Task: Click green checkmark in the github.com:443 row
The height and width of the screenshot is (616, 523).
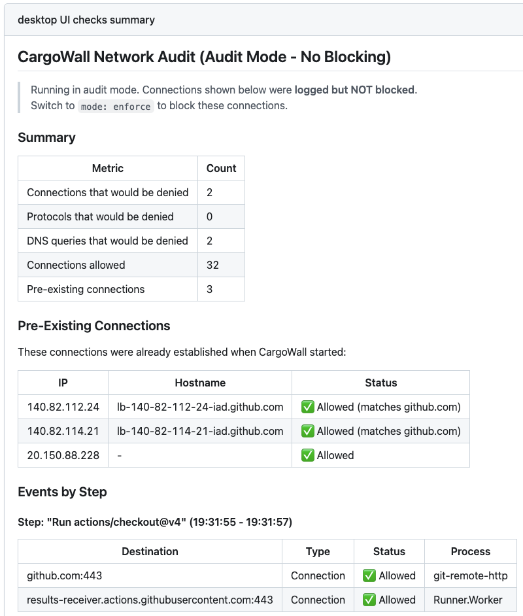Action: pyautogui.click(x=369, y=575)
